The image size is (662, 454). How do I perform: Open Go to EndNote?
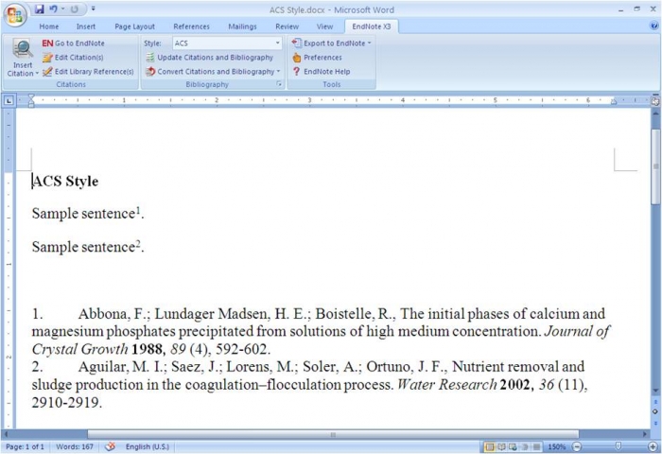click(x=73, y=44)
